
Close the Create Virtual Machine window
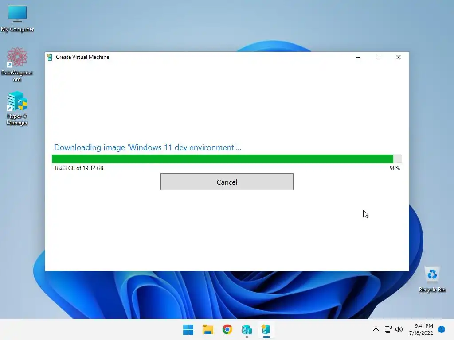click(399, 57)
